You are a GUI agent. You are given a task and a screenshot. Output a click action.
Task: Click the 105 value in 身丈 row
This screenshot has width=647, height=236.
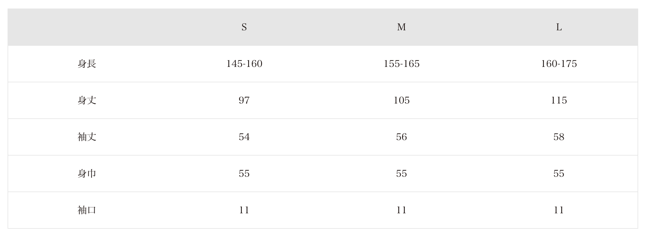[x=401, y=101]
